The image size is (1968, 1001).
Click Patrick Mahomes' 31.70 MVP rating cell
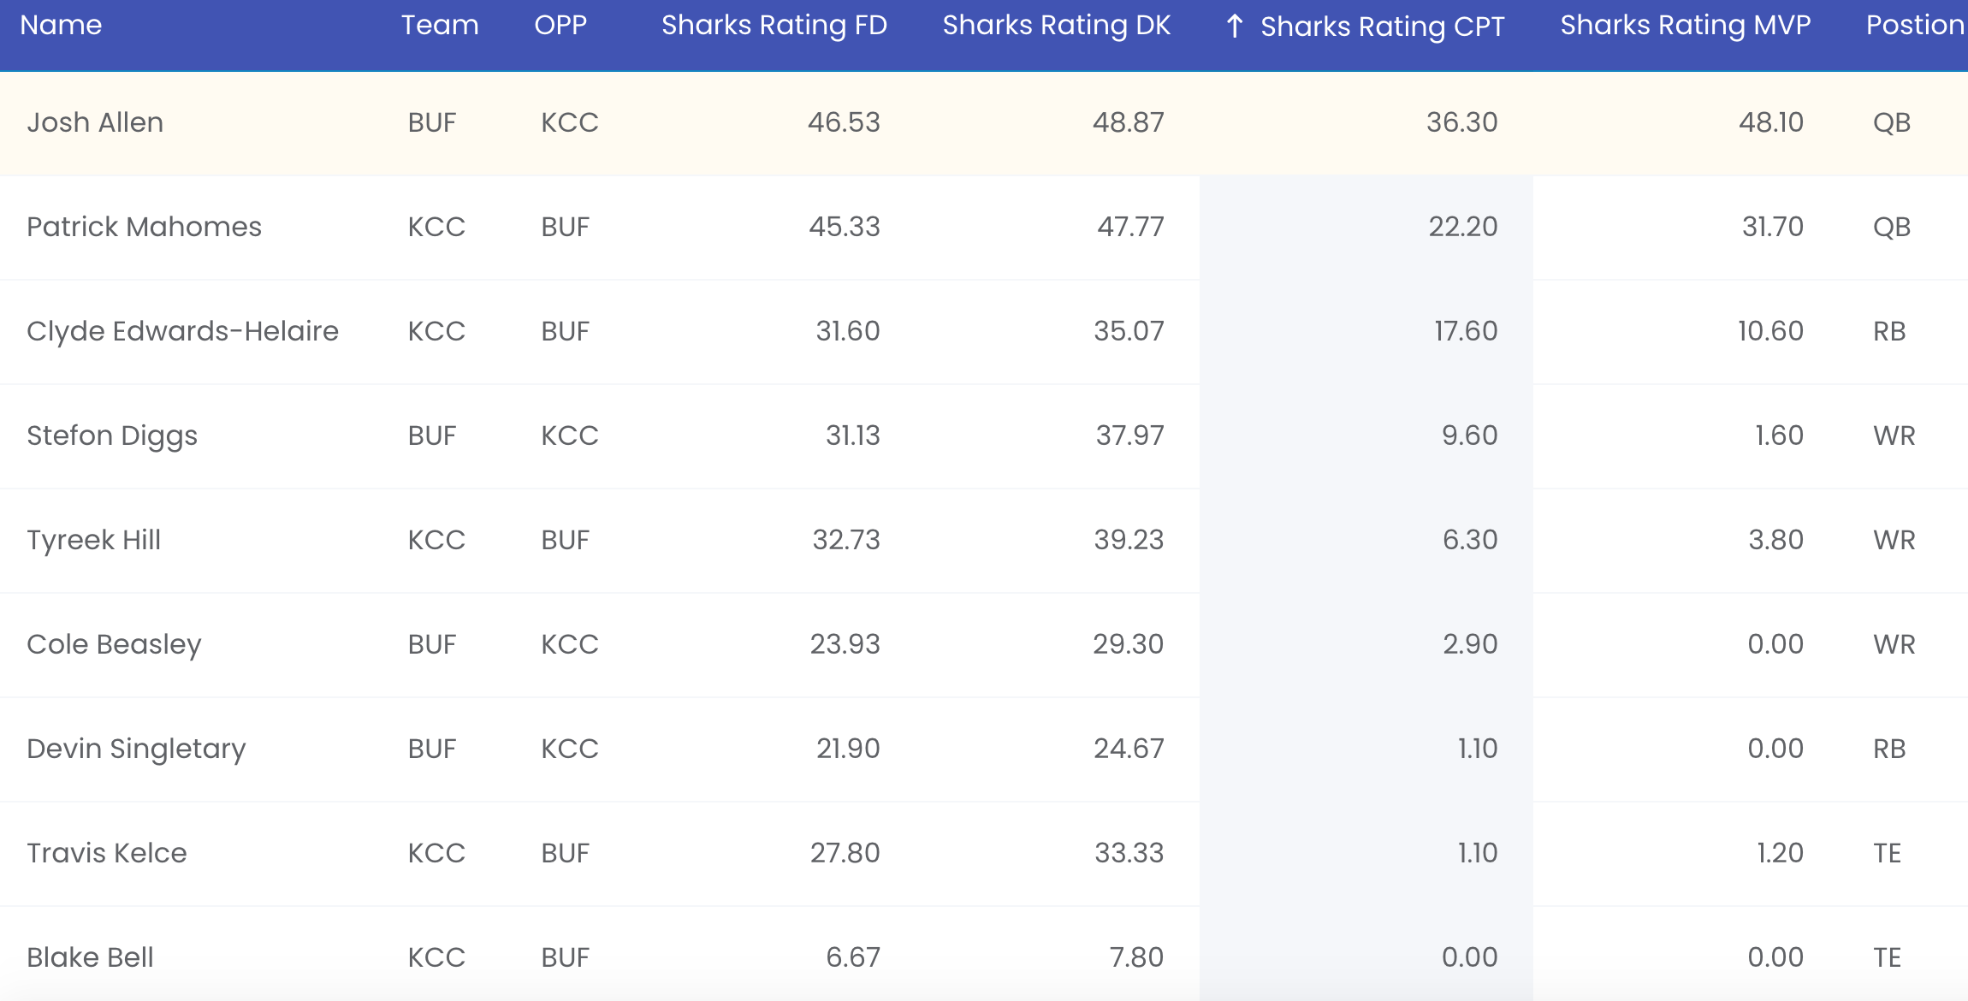click(x=1772, y=227)
